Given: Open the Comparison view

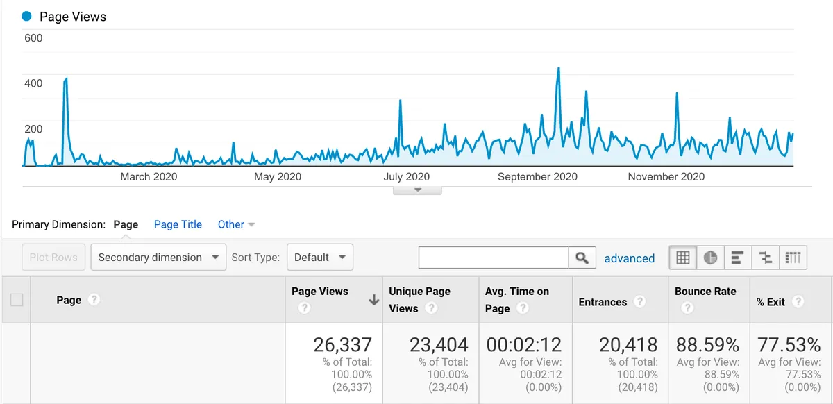Looking at the screenshot, I should pyautogui.click(x=766, y=258).
